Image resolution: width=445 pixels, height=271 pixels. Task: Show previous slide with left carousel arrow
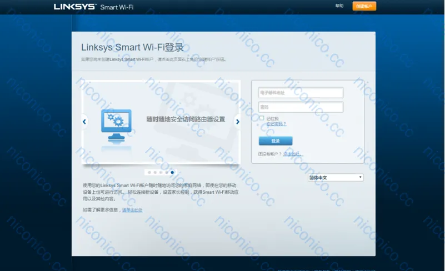pos(84,122)
